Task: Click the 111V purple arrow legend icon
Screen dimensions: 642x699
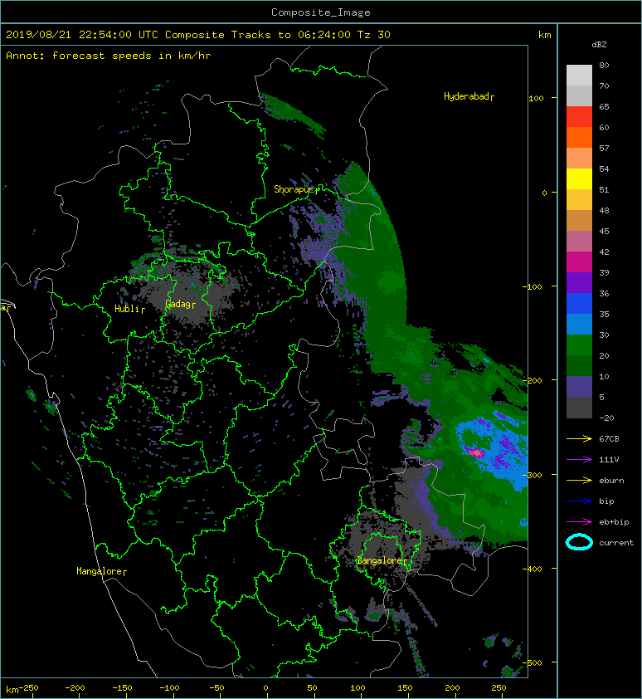Action: [579, 460]
